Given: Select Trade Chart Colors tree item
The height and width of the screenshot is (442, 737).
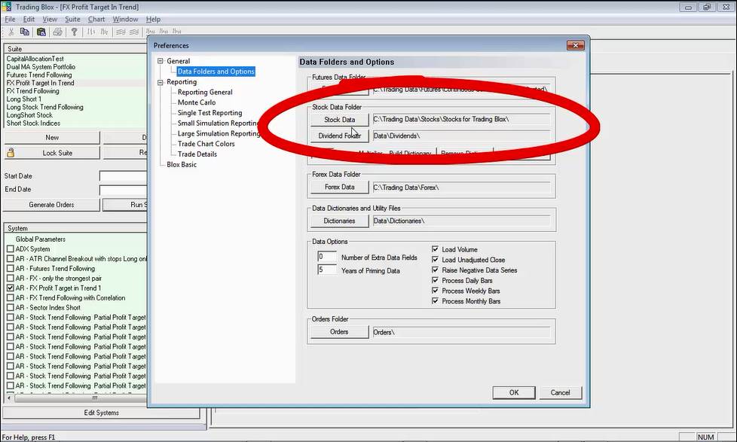Looking at the screenshot, I should pyautogui.click(x=206, y=144).
